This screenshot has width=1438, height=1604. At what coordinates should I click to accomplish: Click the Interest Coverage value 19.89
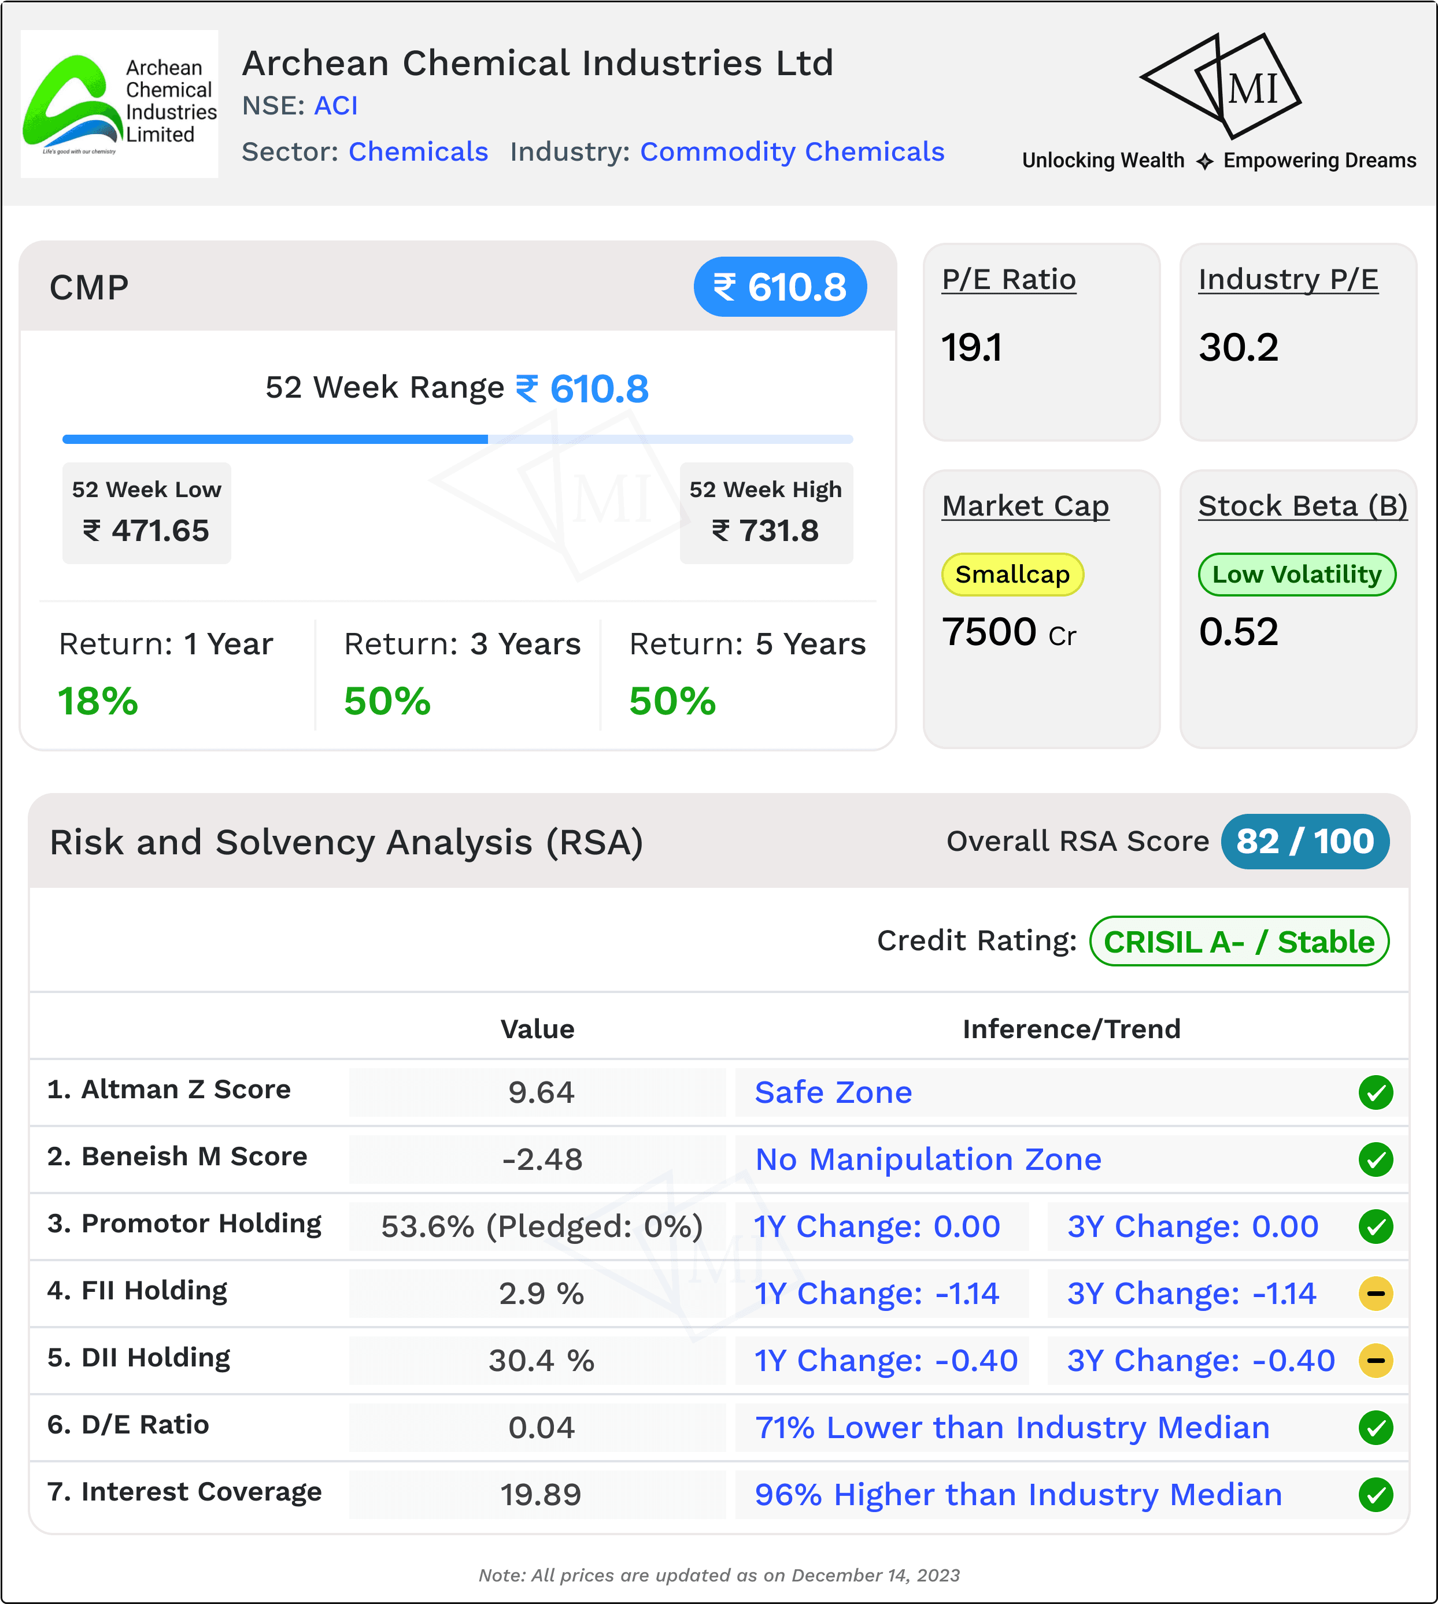tap(541, 1495)
